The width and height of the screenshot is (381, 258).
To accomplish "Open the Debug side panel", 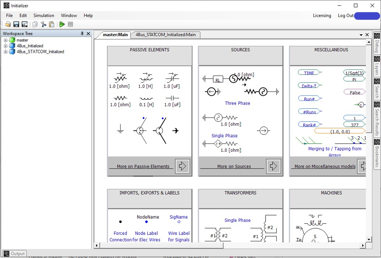I will pos(377,42).
